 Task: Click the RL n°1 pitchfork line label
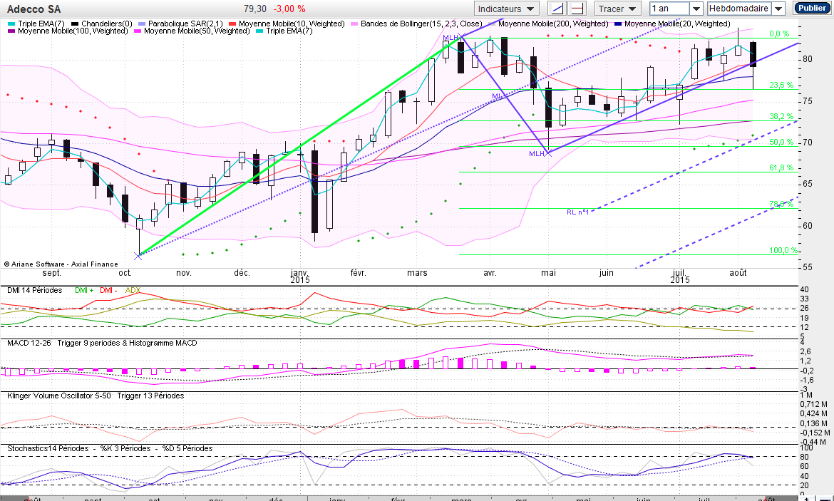577,212
